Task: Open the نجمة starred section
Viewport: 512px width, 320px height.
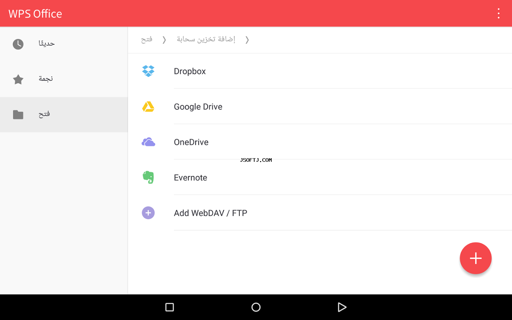Action: tap(64, 79)
